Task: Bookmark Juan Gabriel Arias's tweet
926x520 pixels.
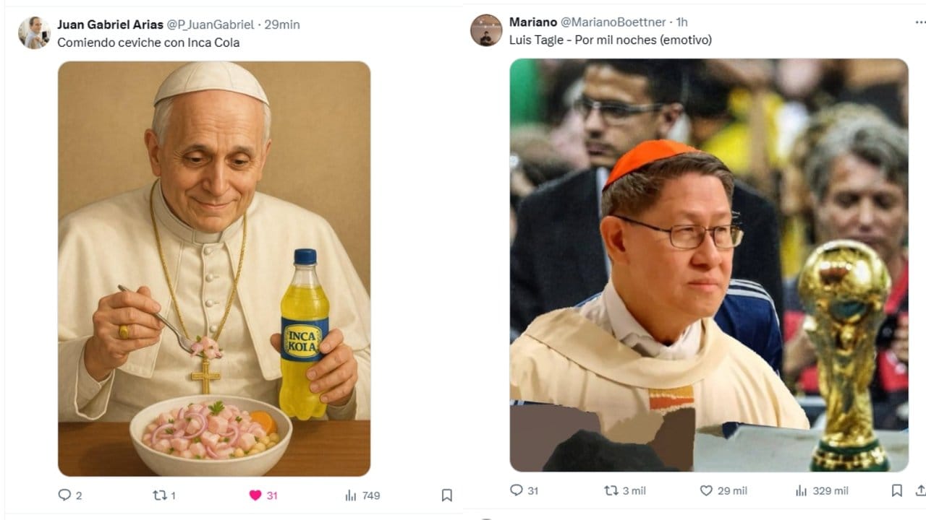Action: click(446, 495)
